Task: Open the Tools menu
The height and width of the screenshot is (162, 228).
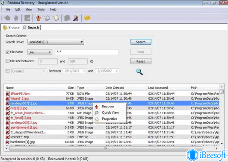Action: 41,9
